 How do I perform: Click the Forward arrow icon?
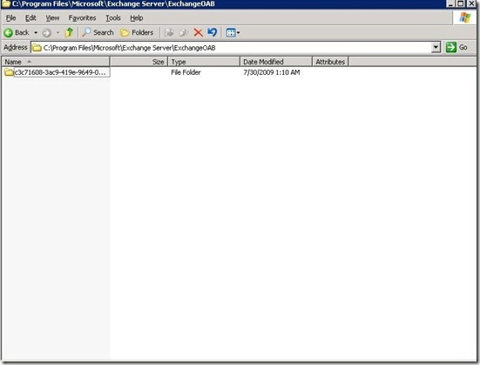click(x=46, y=33)
